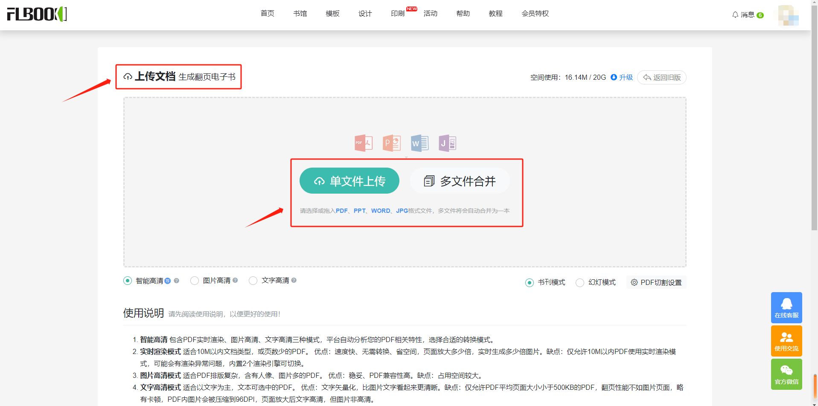Open the user avatar thumbnail

point(788,15)
